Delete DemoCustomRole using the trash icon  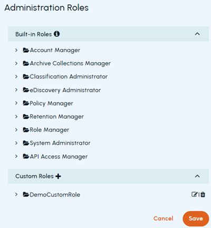[x=203, y=194]
